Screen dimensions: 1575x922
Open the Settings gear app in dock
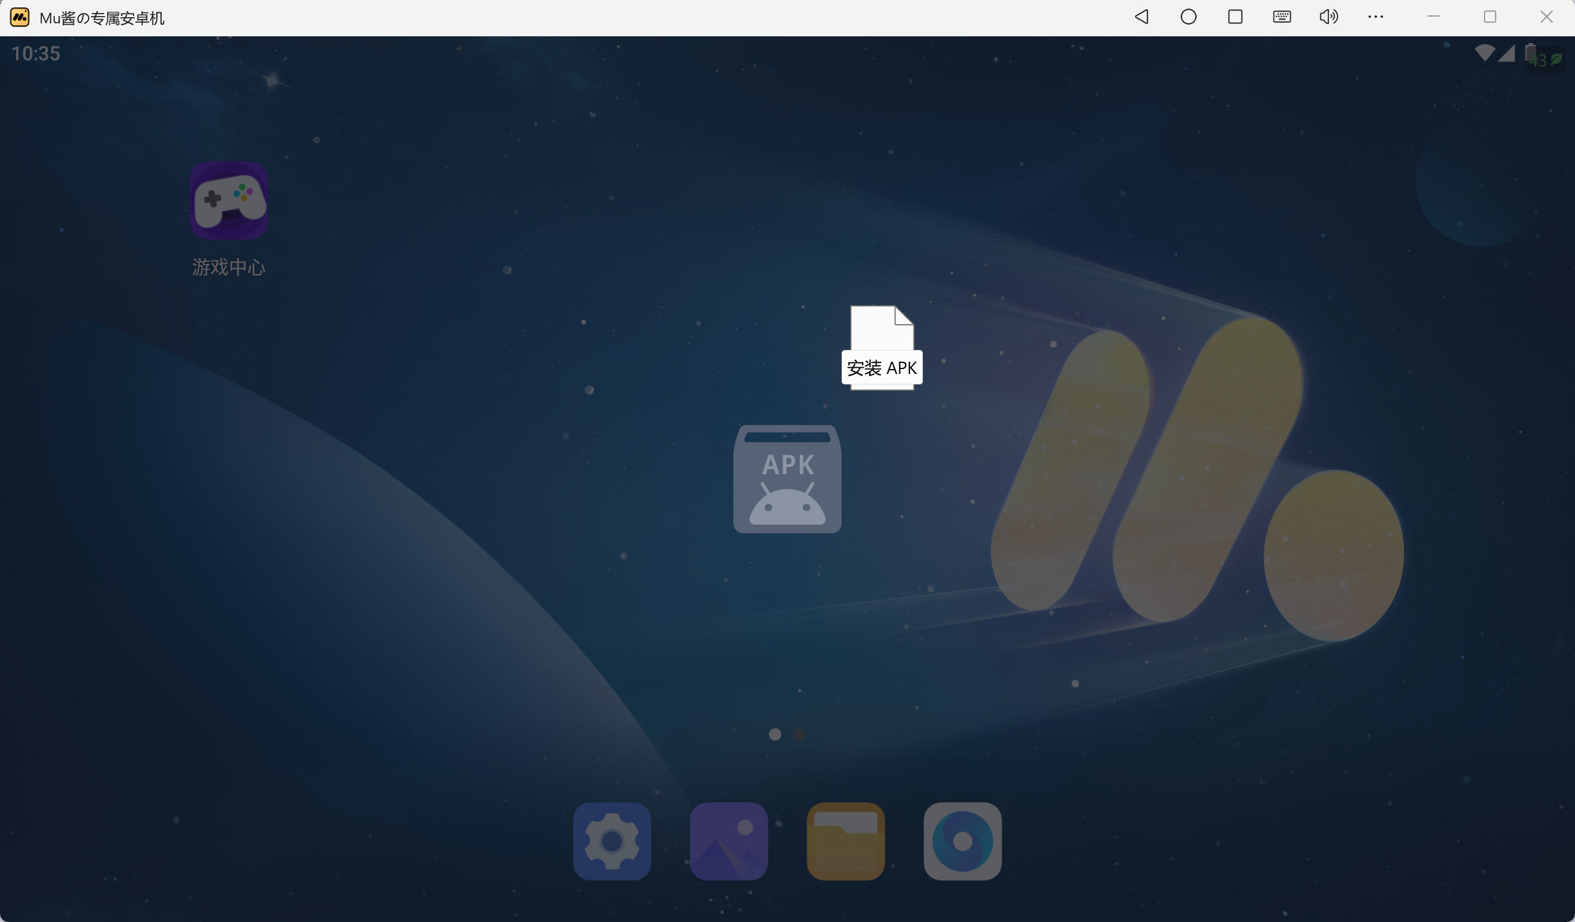[612, 841]
